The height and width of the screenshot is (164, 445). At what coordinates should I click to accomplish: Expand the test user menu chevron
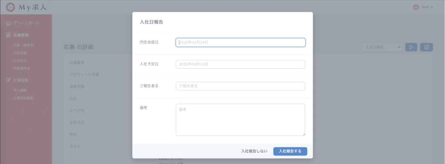coord(432,7)
